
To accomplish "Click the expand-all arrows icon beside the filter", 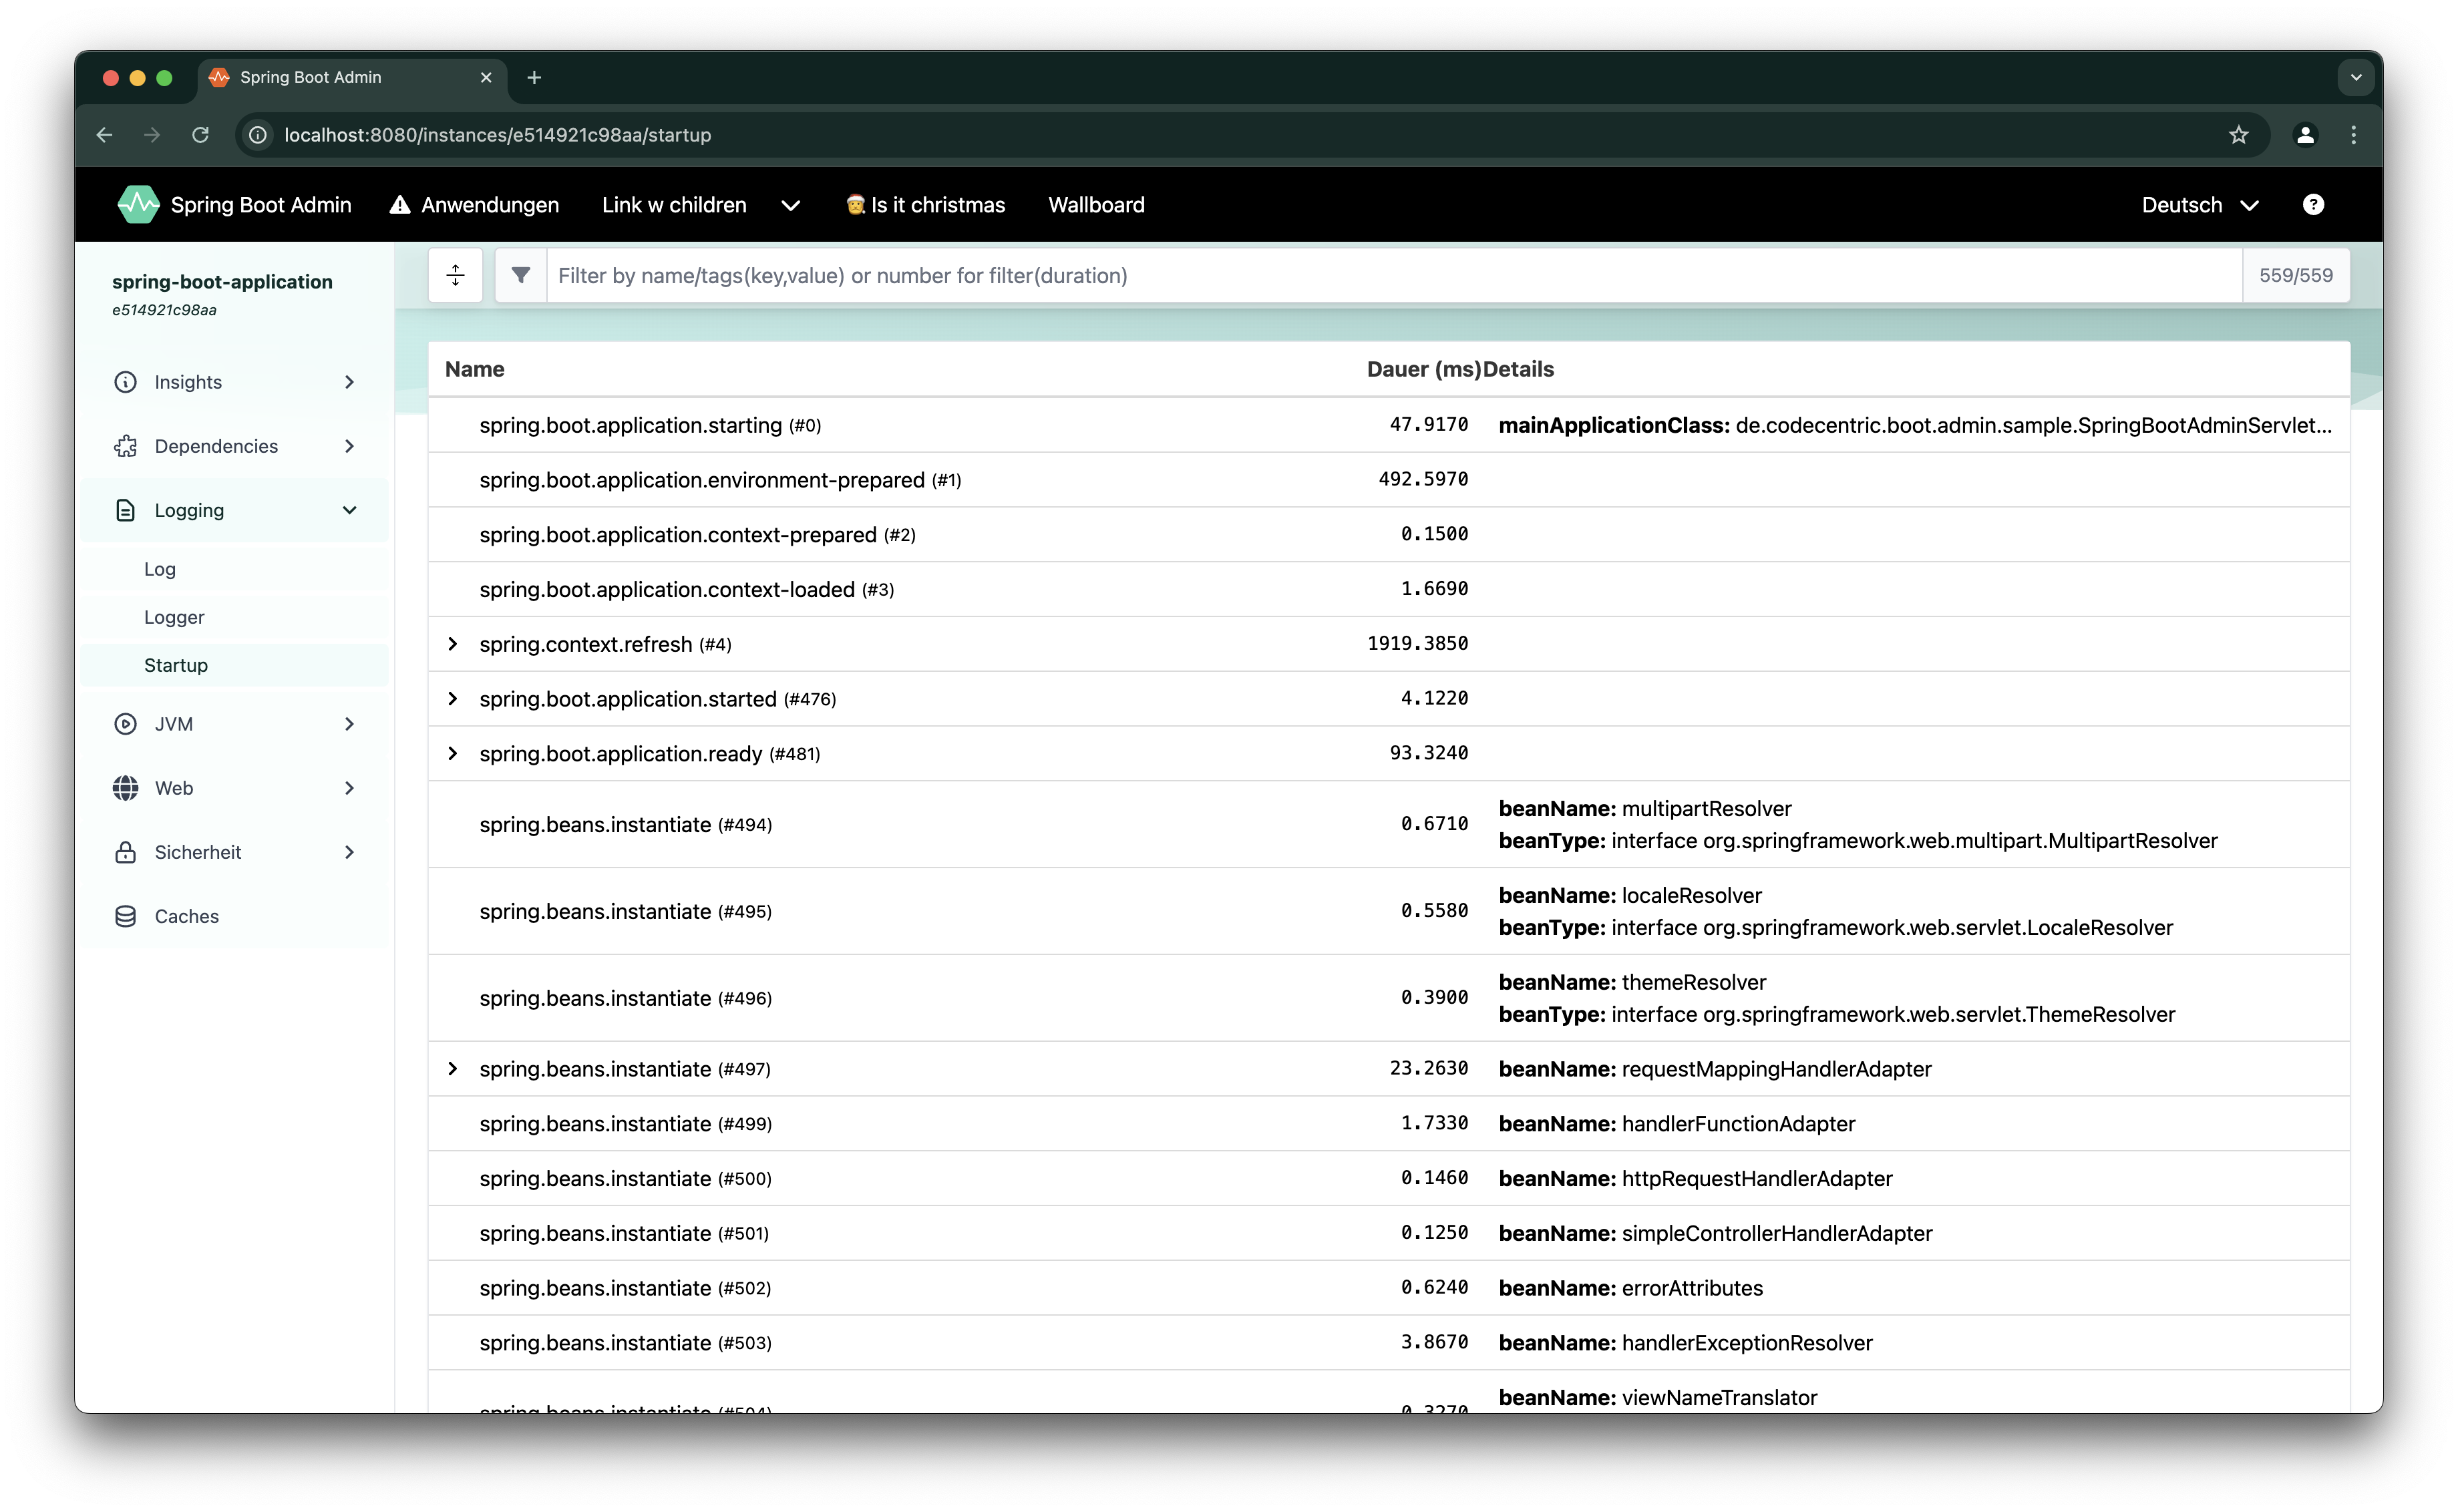I will point(455,275).
